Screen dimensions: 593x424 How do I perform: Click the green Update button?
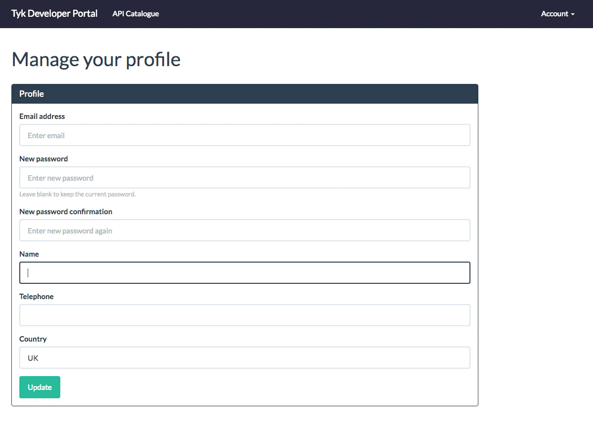pyautogui.click(x=40, y=387)
